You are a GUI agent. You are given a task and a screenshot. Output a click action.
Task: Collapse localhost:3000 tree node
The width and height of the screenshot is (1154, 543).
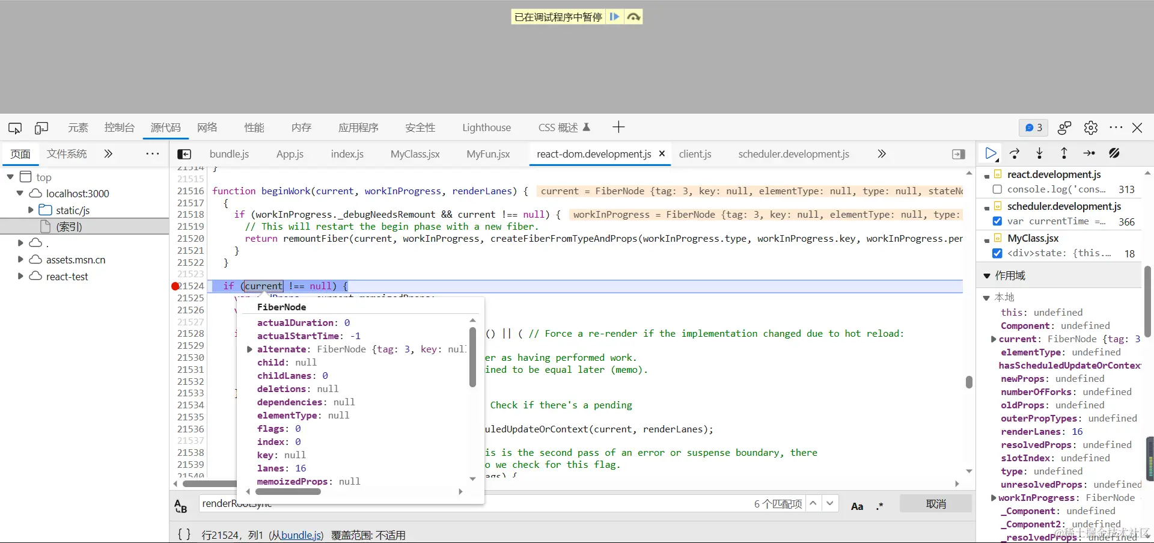click(x=20, y=193)
